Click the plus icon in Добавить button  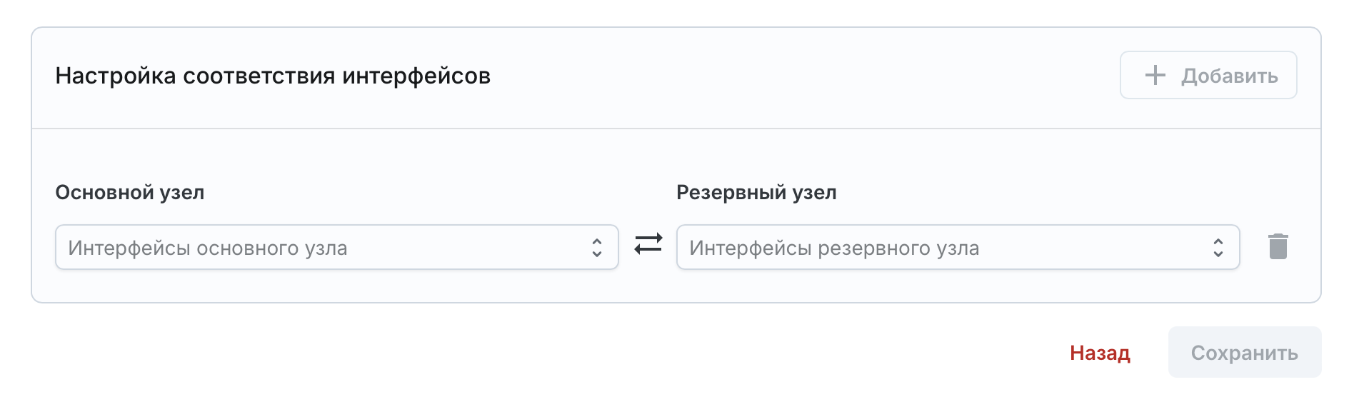(x=1155, y=76)
